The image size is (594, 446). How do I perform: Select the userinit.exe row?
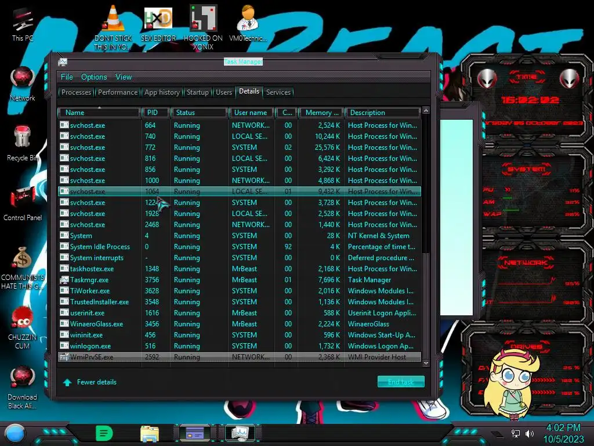[x=240, y=313]
